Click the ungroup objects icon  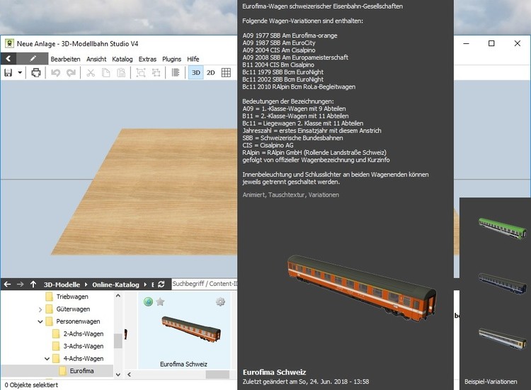pos(156,72)
